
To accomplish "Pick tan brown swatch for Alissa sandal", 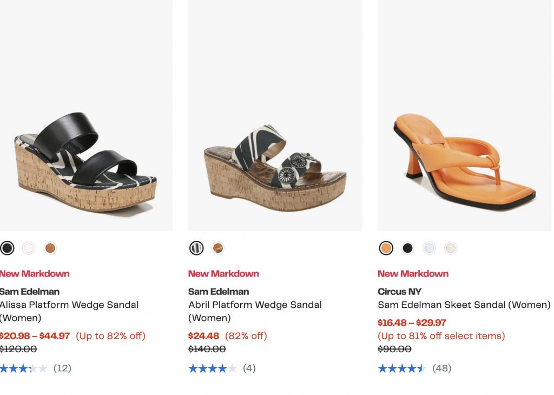I will click(x=50, y=248).
